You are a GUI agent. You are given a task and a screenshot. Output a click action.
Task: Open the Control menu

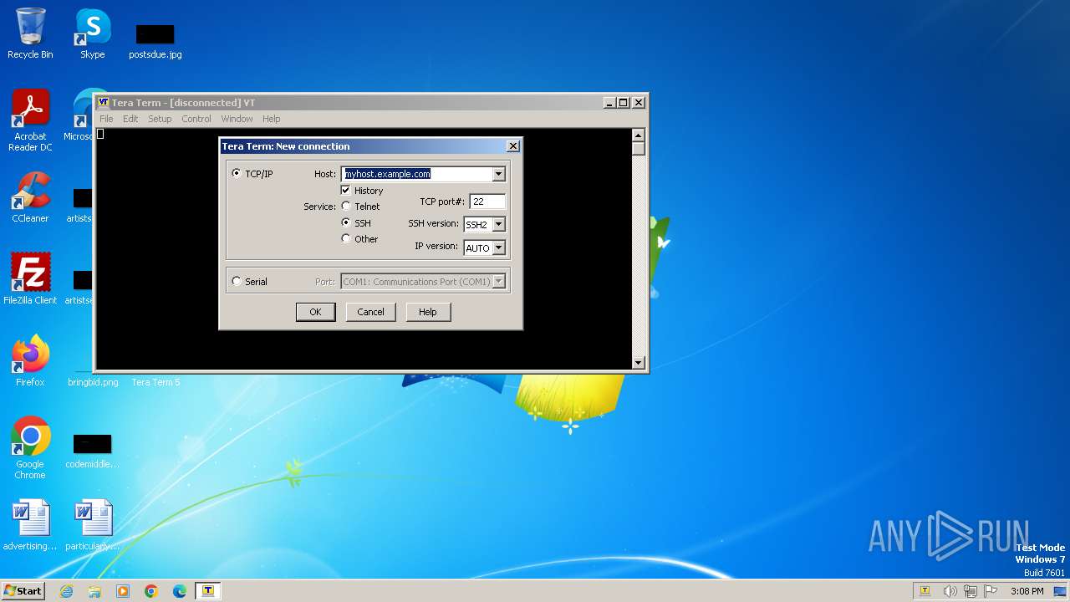[x=196, y=119]
